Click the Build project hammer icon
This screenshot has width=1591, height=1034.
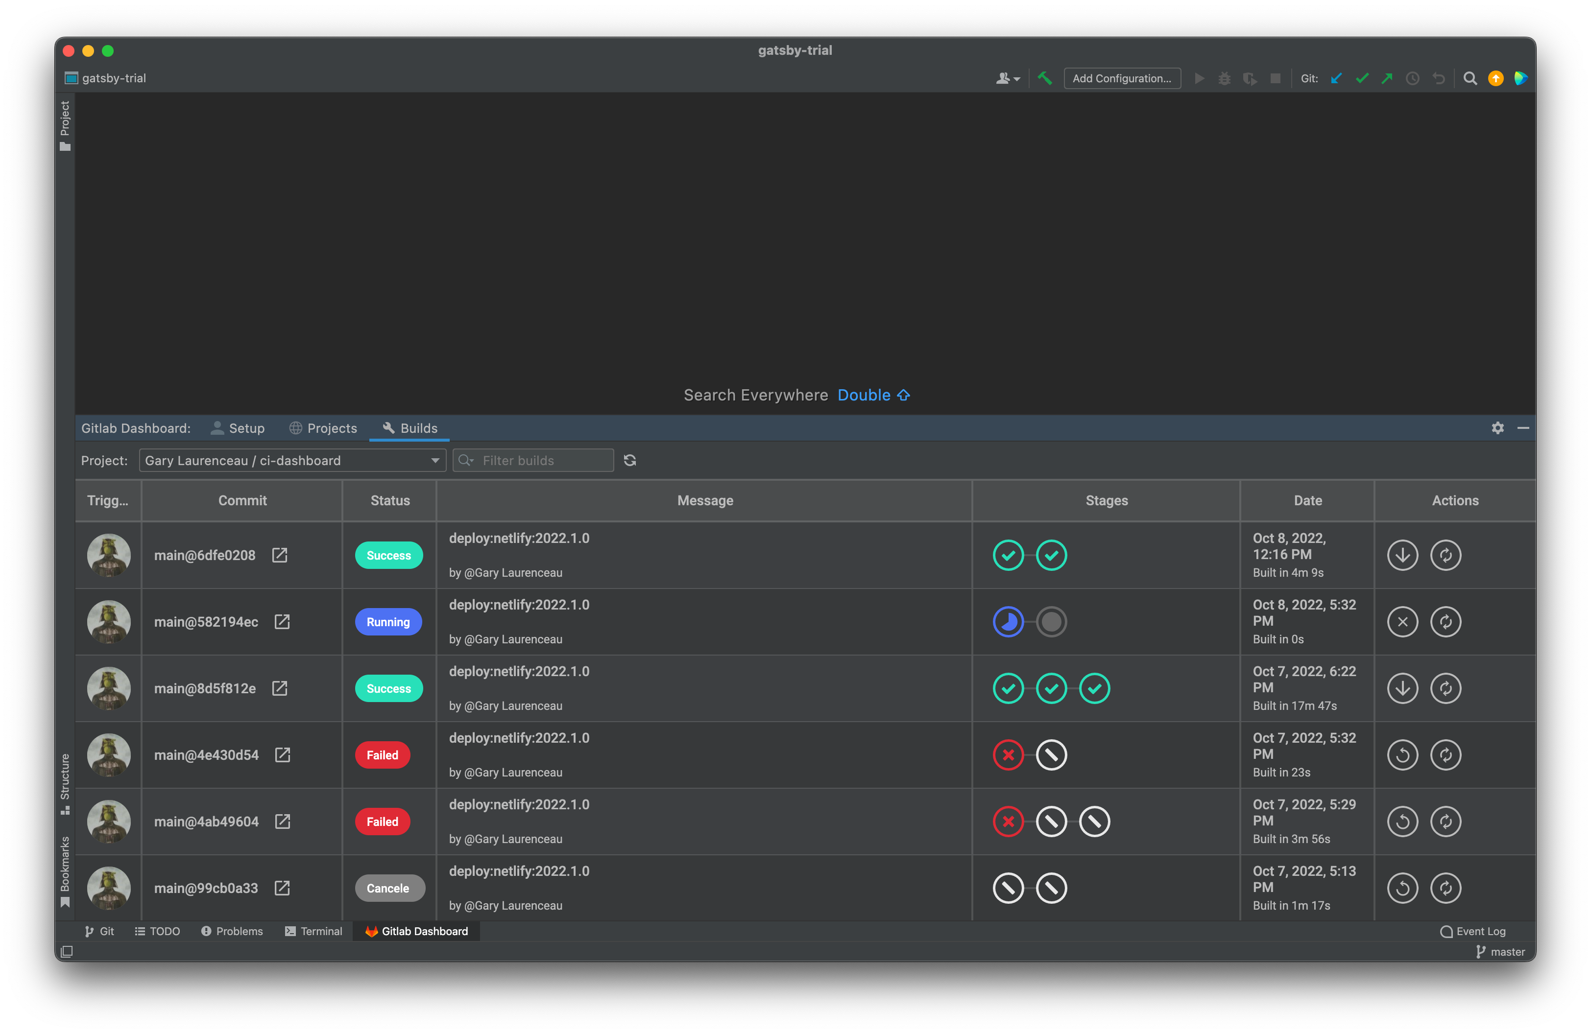1044,78
